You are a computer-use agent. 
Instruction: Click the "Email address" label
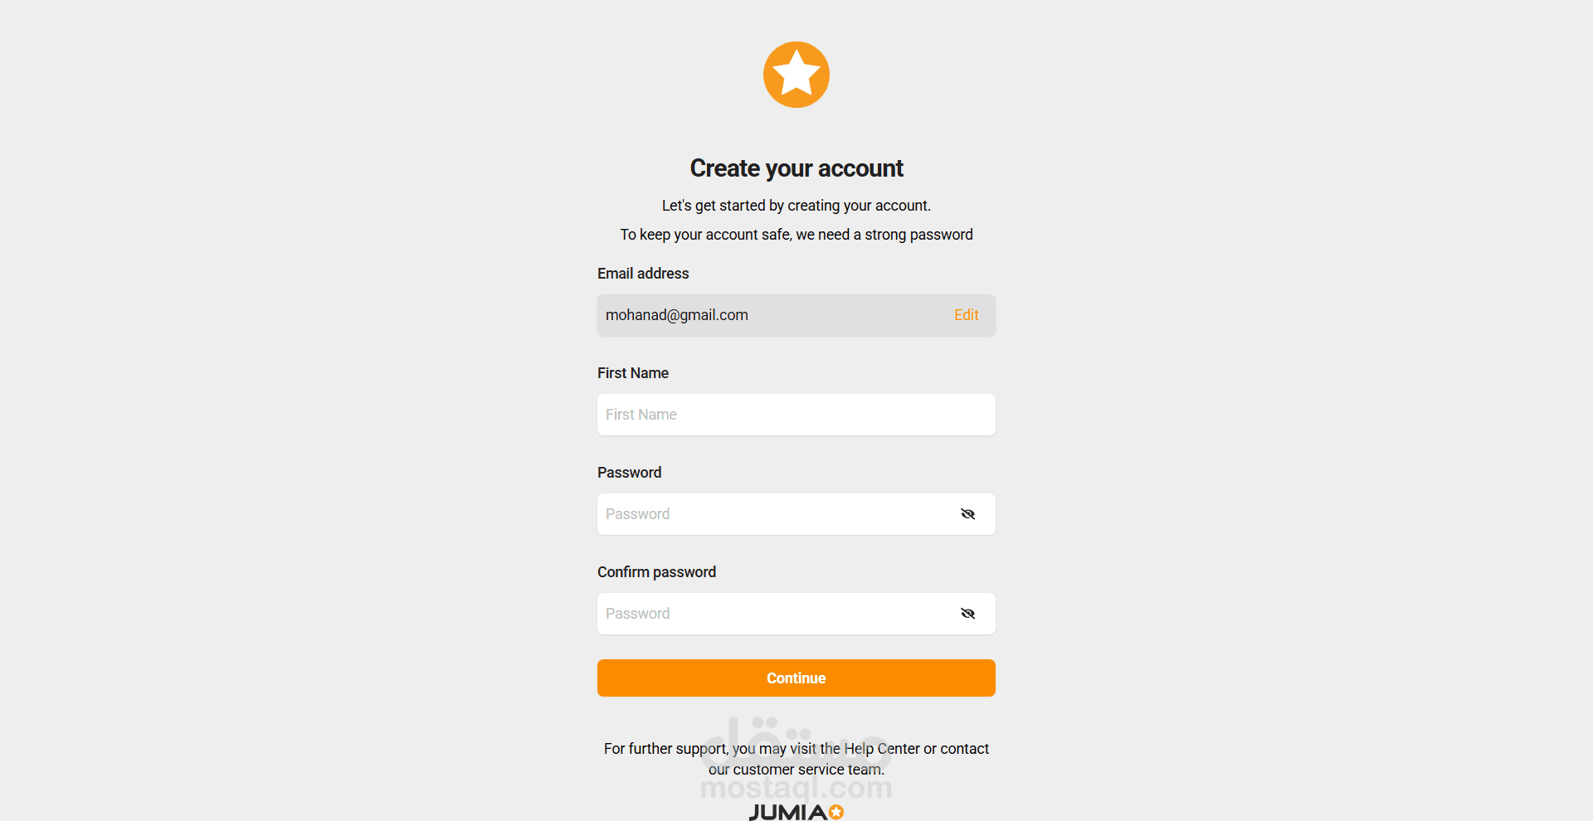click(x=643, y=274)
